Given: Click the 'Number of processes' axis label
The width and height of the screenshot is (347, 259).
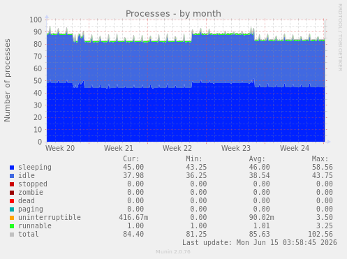Looking at the screenshot, I should tap(7, 80).
